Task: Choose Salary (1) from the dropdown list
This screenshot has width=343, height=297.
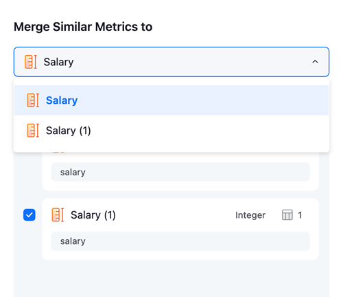Action: (x=171, y=131)
